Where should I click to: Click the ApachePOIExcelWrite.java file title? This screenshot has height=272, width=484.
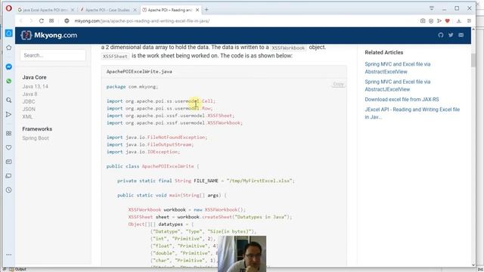pos(139,72)
